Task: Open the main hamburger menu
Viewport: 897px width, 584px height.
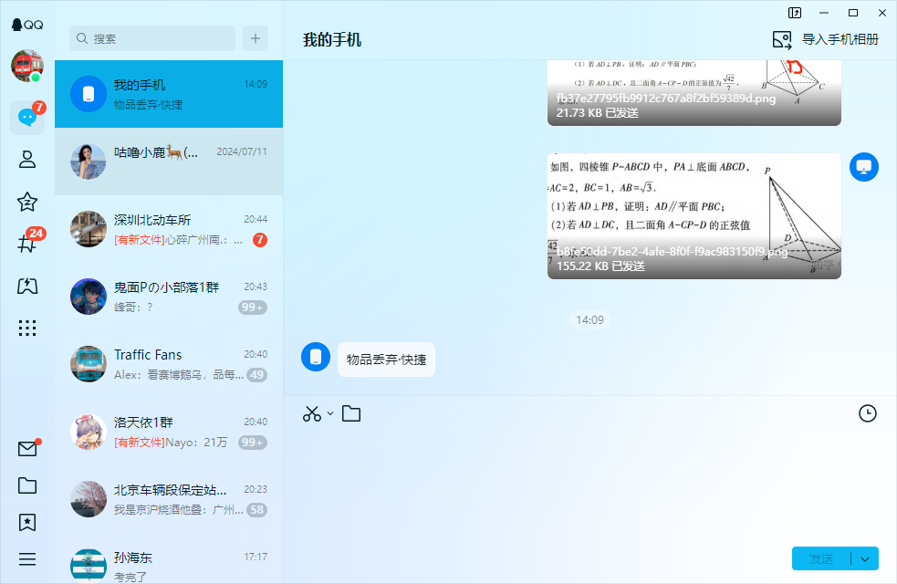Action: pyautogui.click(x=27, y=558)
